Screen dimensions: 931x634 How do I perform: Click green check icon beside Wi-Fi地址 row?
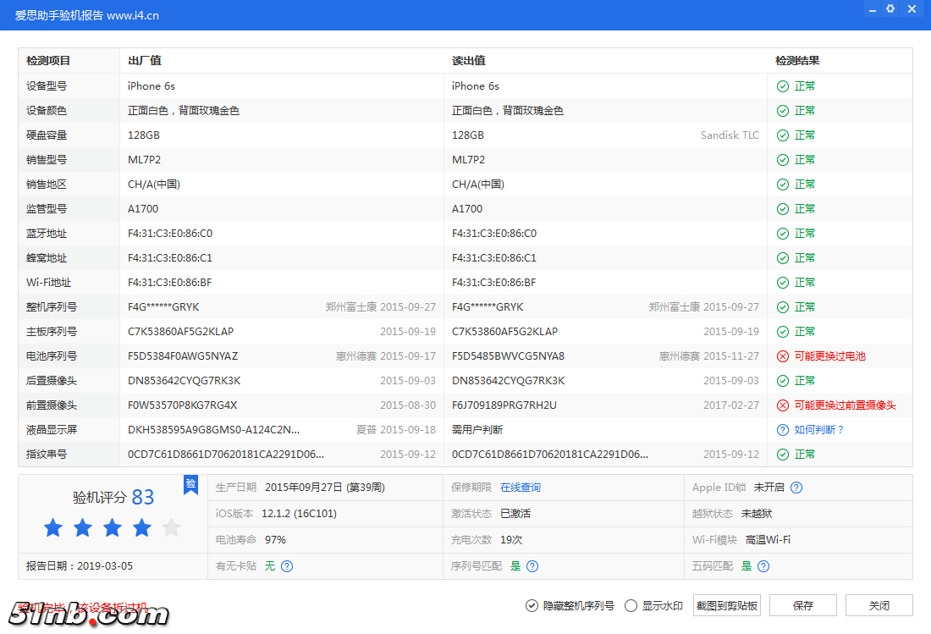click(781, 282)
